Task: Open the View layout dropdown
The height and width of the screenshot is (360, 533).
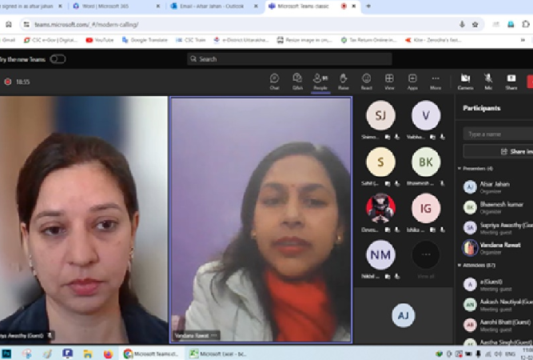Action: coord(389,80)
